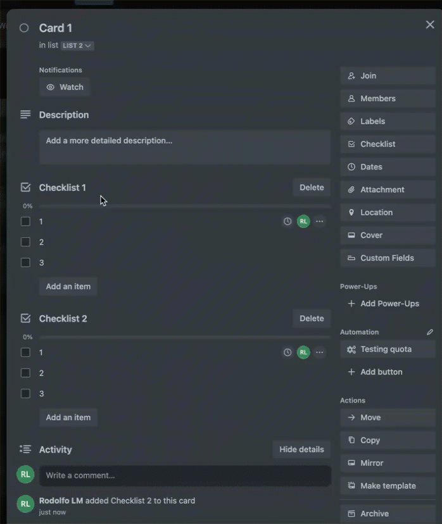Click the due date clock icon in Checklist 1

287,221
